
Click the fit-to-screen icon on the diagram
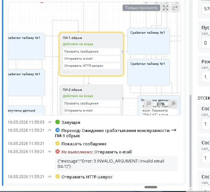click(166, 8)
